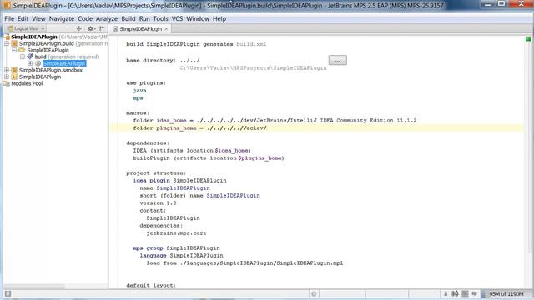Collapse the SimpleIDEAPlugin.build solution node
The height and width of the screenshot is (300, 534).
tap(7, 43)
